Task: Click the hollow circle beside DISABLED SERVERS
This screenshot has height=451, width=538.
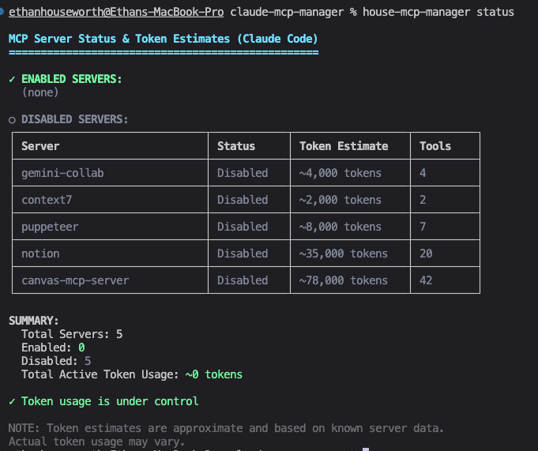Action: coord(12,120)
